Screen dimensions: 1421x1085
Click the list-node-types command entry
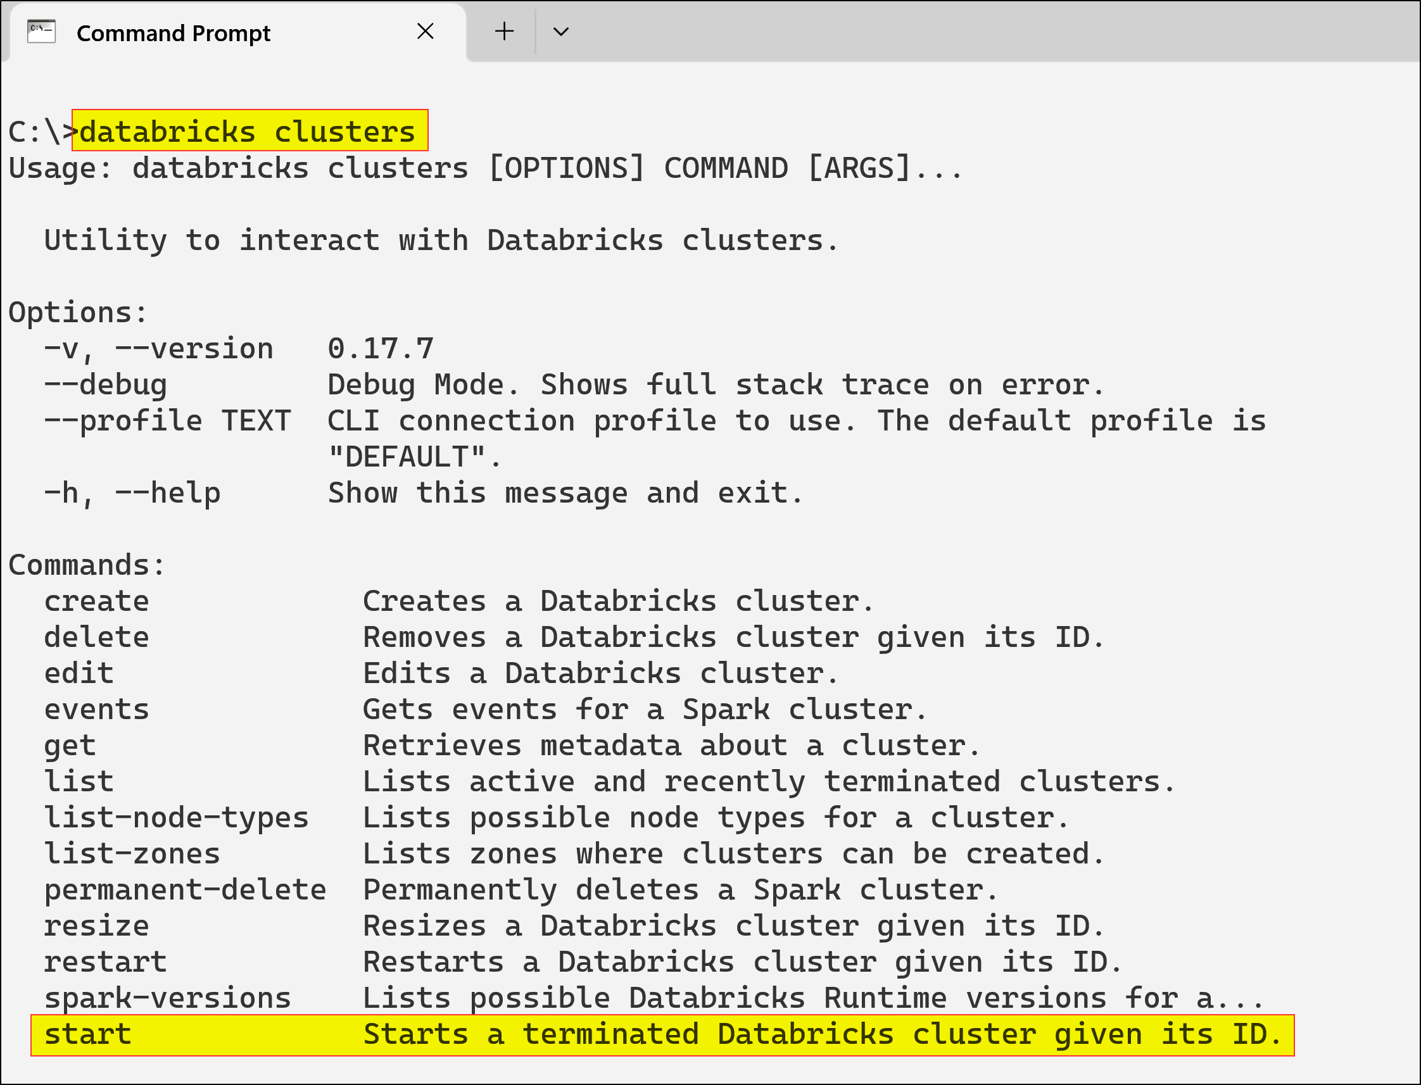(x=176, y=818)
